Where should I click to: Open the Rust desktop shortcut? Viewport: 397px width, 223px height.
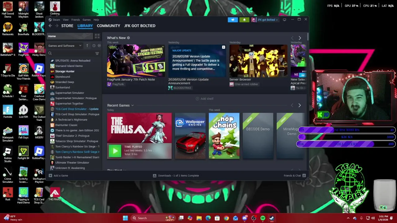point(8,194)
